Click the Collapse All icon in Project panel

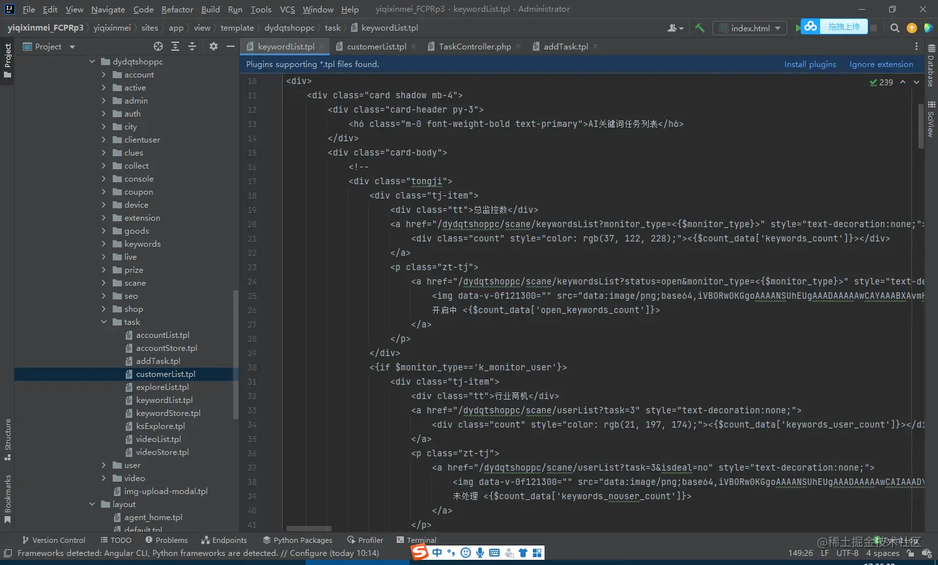point(192,46)
